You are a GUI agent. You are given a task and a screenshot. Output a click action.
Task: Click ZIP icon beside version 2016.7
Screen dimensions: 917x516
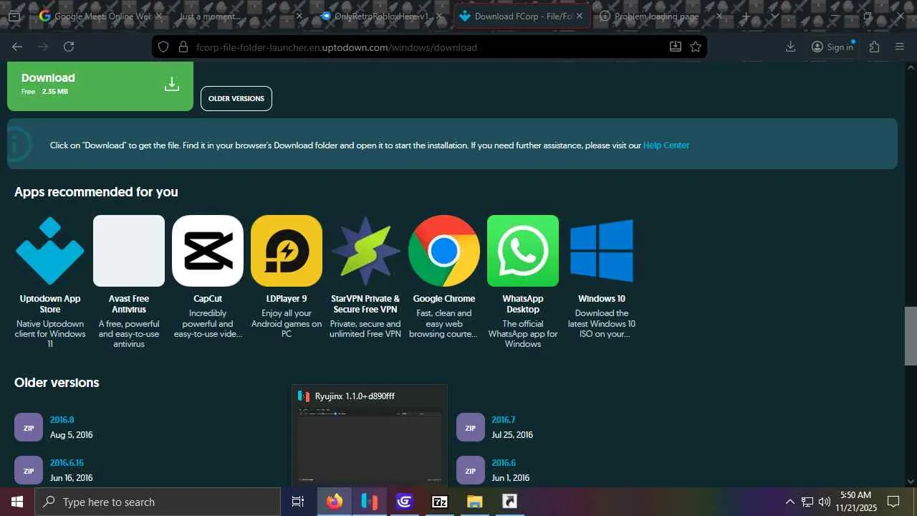click(471, 427)
